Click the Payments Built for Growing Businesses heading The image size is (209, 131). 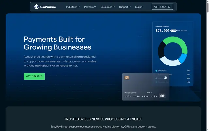[x=57, y=43]
